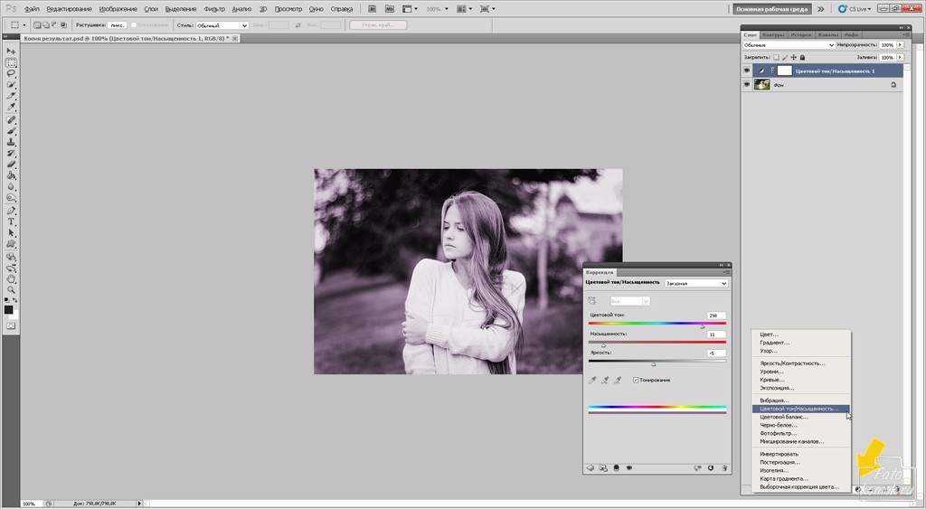The height and width of the screenshot is (509, 926).
Task: Click the foreground color swatch
Action: pyautogui.click(x=8, y=310)
